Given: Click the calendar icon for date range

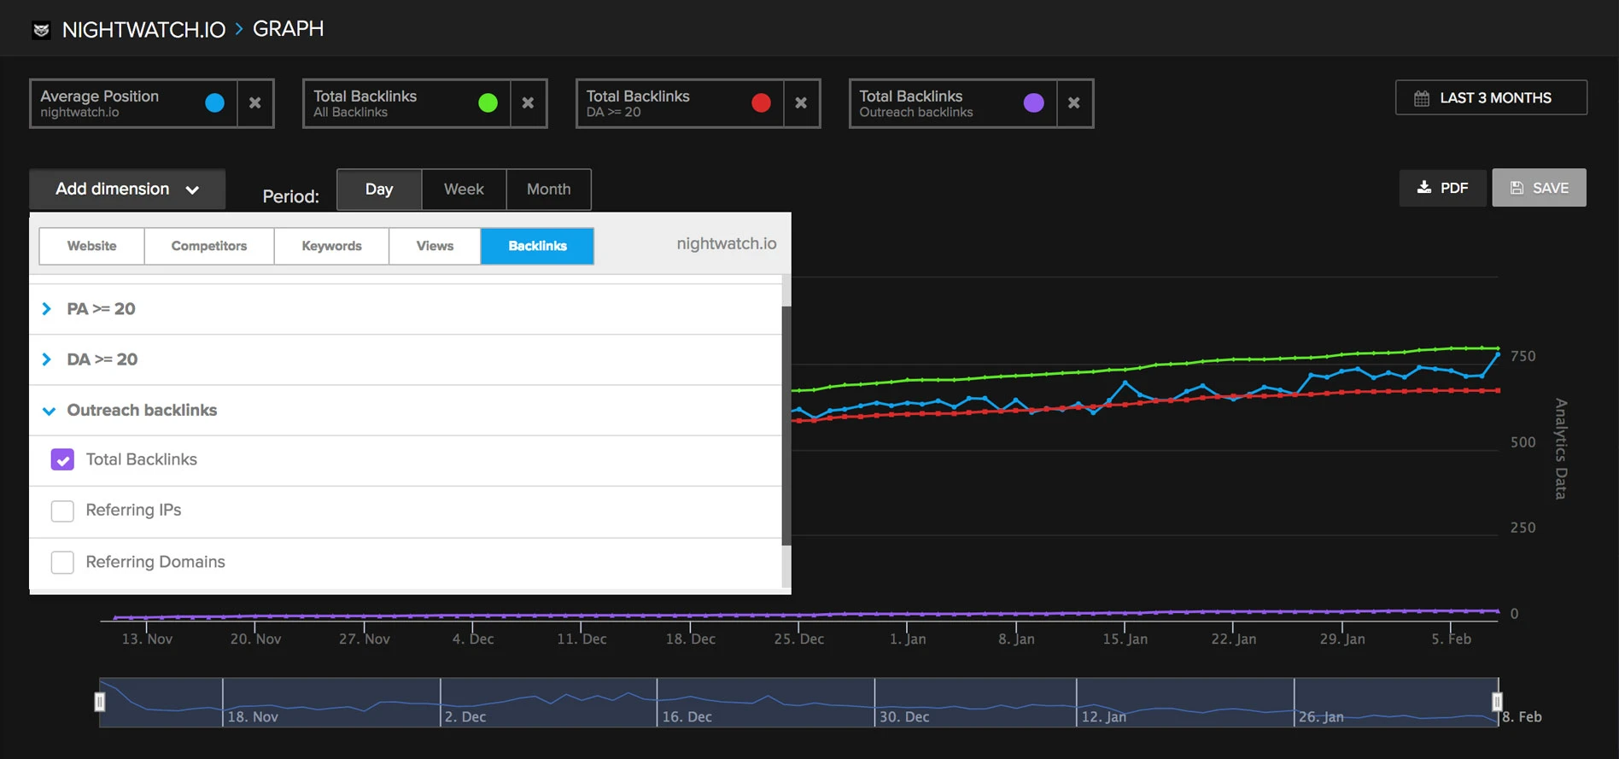Looking at the screenshot, I should (x=1422, y=98).
